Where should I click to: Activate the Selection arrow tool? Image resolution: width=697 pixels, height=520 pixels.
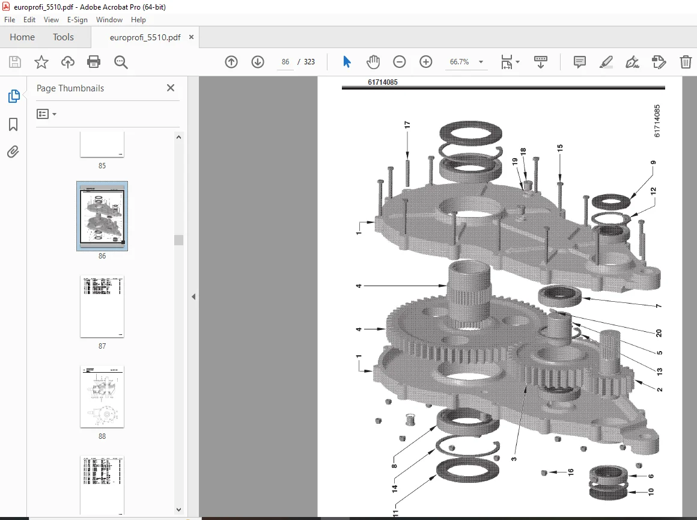click(347, 62)
